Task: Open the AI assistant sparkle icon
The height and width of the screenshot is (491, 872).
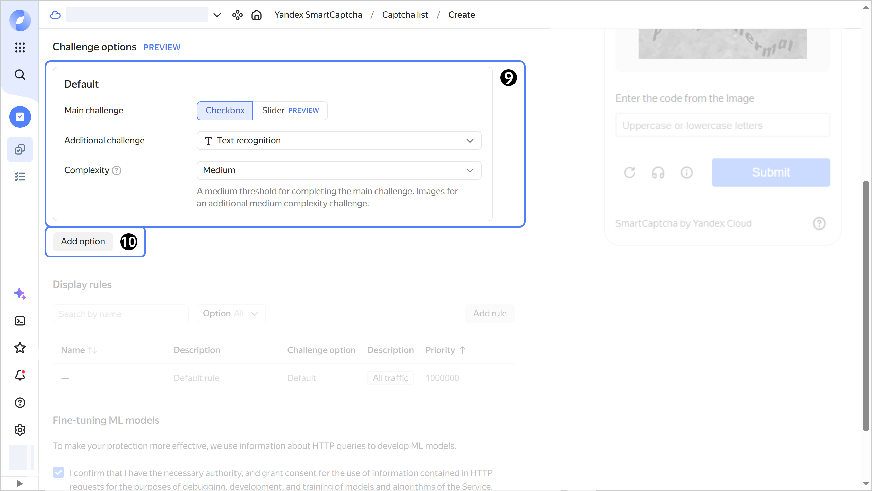Action: 20,294
